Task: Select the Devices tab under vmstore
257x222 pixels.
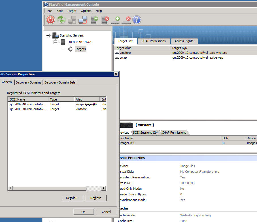Action: [124, 133]
